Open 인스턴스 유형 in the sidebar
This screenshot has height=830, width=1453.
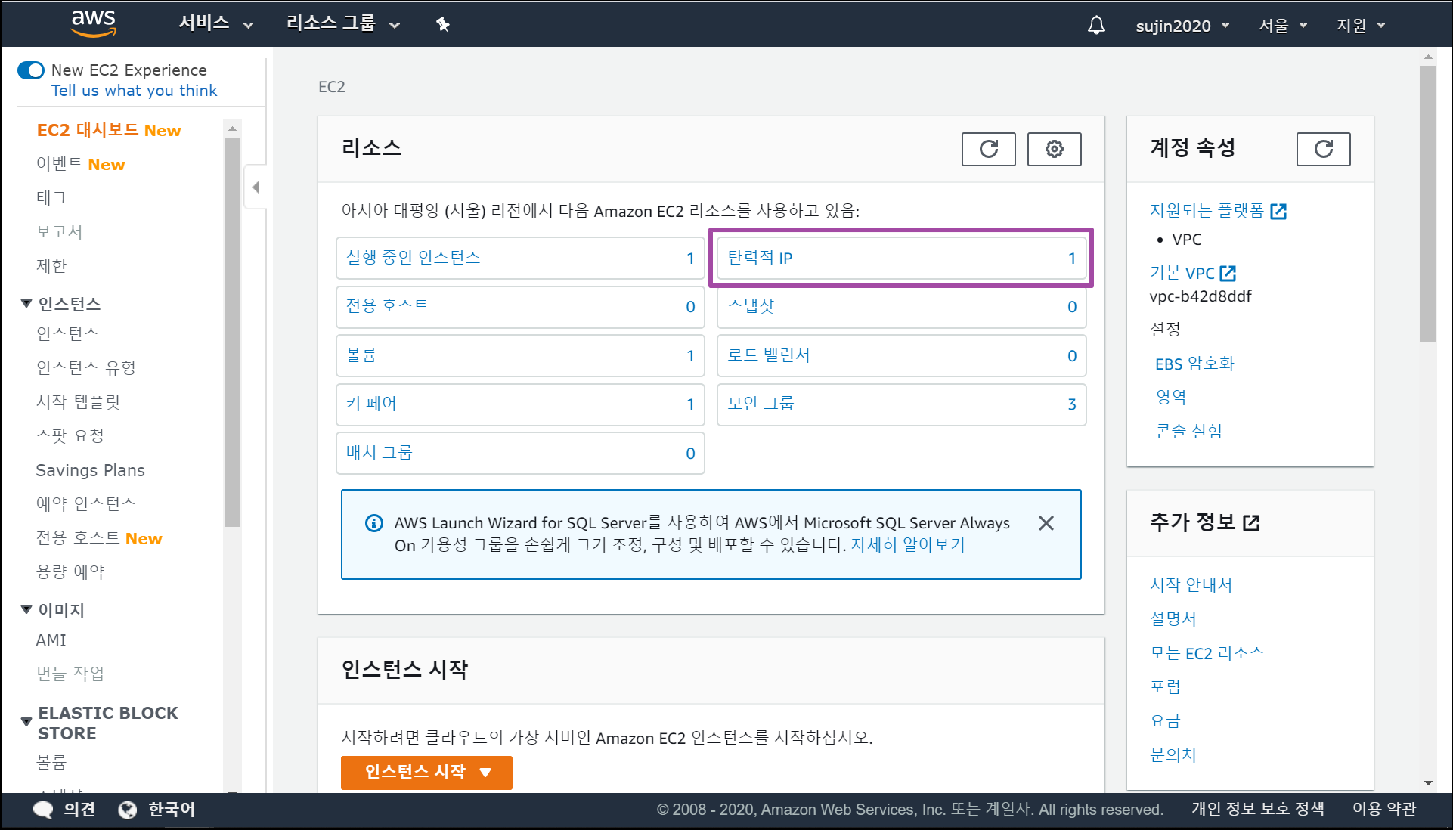tap(85, 368)
